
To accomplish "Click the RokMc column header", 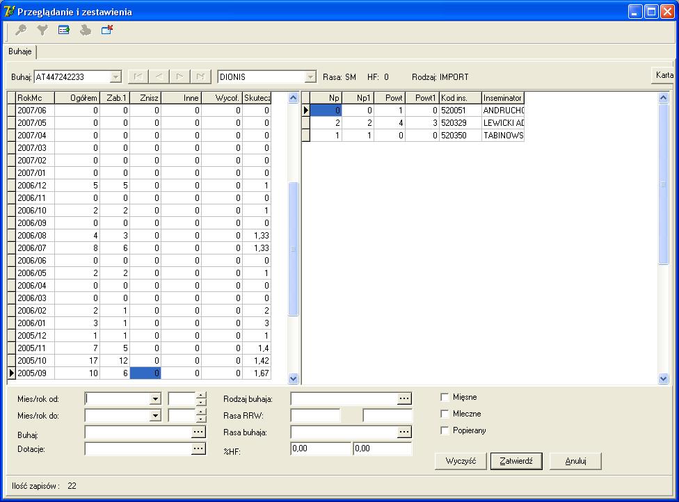I will (x=35, y=98).
